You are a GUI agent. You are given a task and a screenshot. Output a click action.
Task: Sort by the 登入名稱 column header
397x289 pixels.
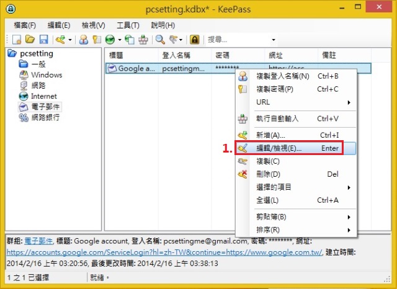click(185, 55)
